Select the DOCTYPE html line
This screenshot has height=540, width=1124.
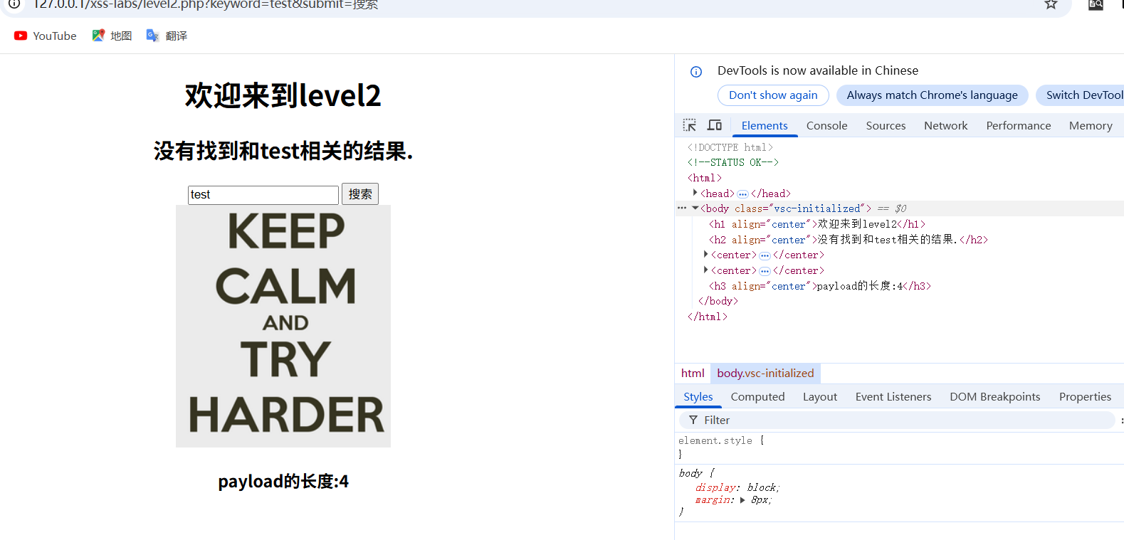[x=730, y=147]
